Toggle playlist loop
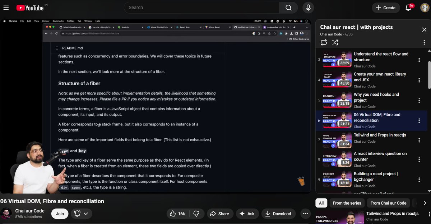The image size is (431, 224). [324, 42]
